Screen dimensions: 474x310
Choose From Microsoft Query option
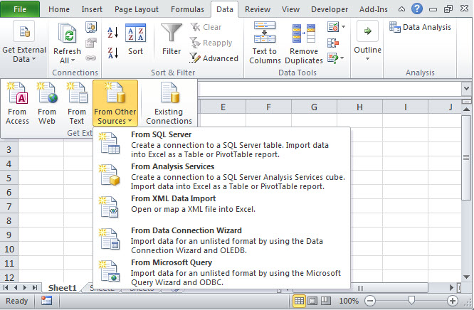(221, 272)
